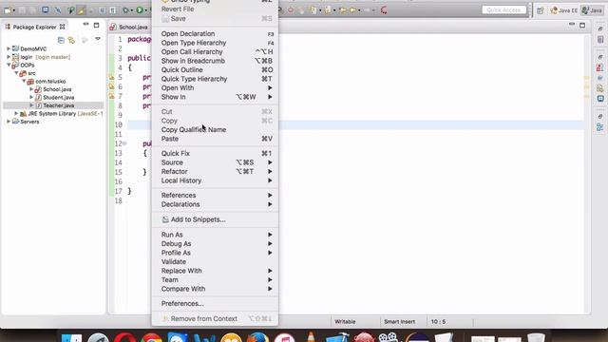Expand the JRE System Library node
The width and height of the screenshot is (608, 342).
[x=16, y=114]
